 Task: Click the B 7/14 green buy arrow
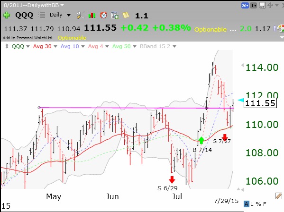click(201, 140)
